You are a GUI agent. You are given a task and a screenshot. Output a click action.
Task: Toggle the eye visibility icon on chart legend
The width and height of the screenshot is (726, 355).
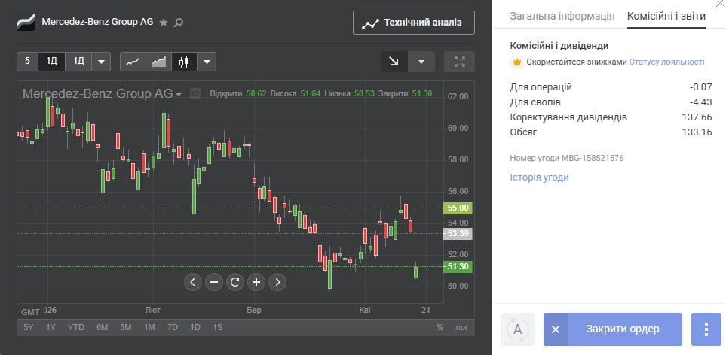[x=195, y=94]
